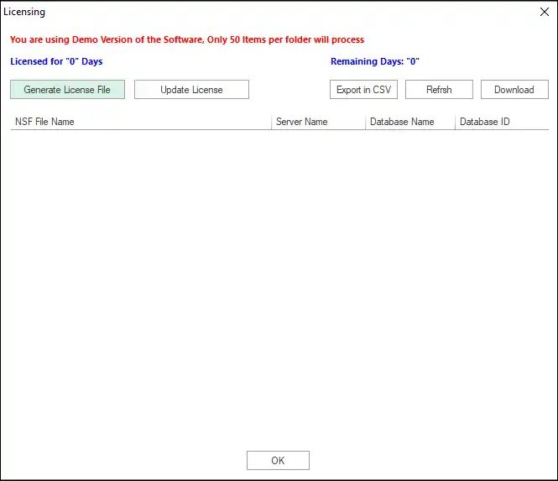Select the 'Remaining Days: "0"' label
This screenshot has height=481, width=558.
(375, 61)
